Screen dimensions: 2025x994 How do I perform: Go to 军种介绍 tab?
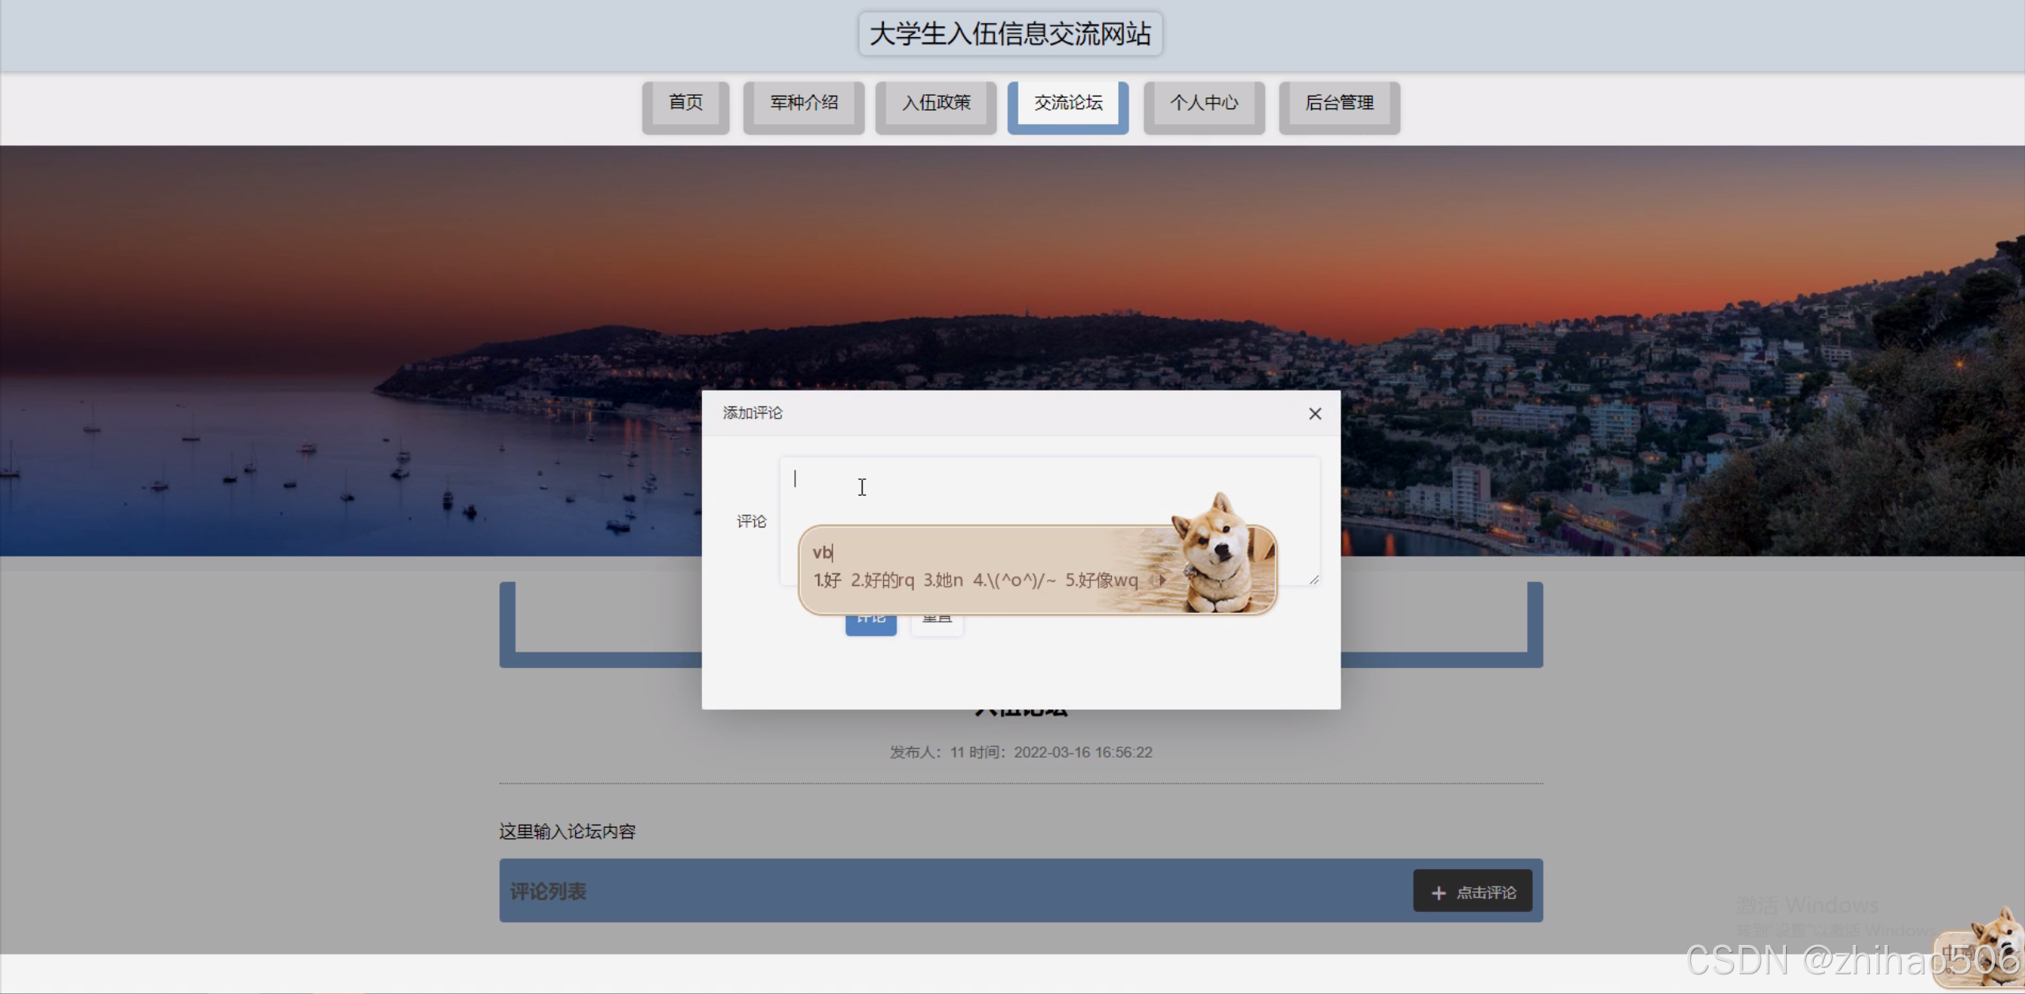tap(803, 103)
